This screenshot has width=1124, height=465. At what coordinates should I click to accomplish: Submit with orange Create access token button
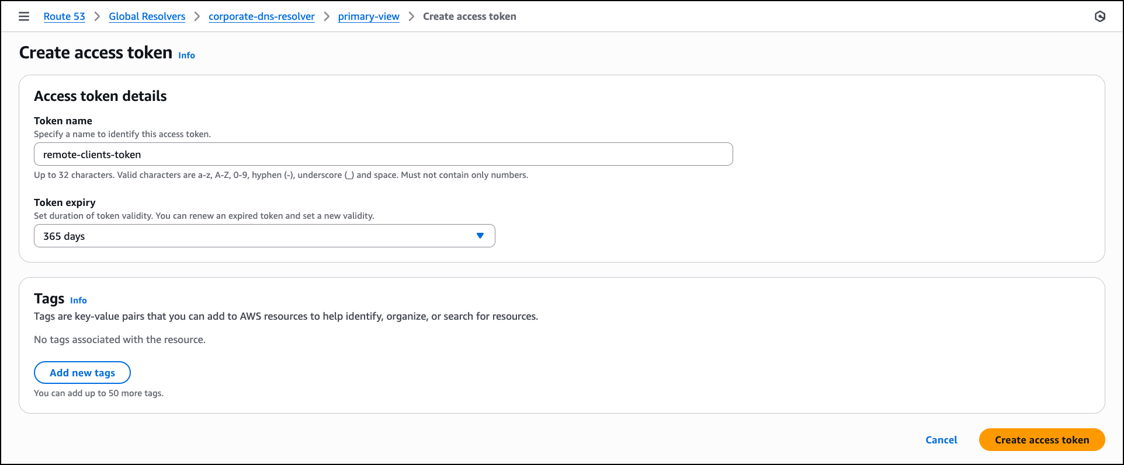(x=1042, y=440)
